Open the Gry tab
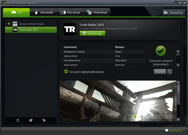188x135 pixels. coord(16,12)
